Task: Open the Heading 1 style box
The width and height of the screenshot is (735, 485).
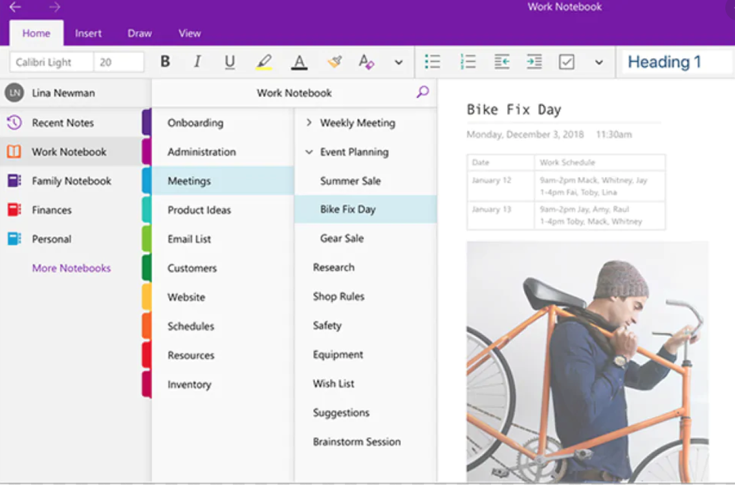Action: click(x=677, y=62)
